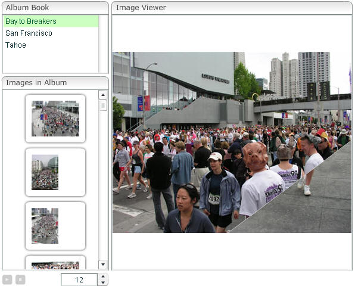Click the Album Book panel header
Viewport: 355px width, 289px height.
(x=55, y=8)
